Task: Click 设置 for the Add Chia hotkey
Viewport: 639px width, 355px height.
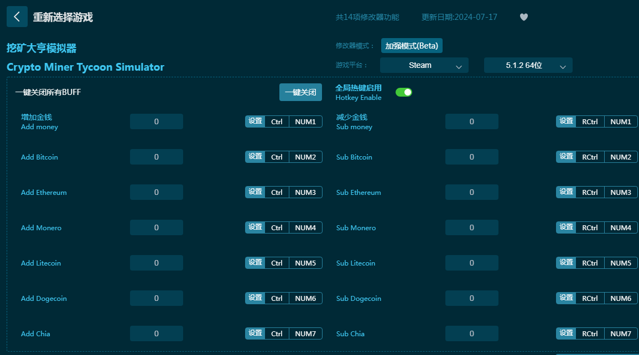Action: tap(256, 334)
